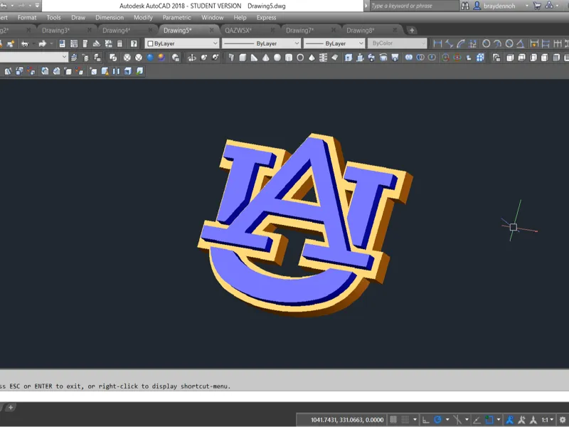Select the Aligned dimension tool
Viewport: 569px width, 427px height.
click(x=450, y=43)
